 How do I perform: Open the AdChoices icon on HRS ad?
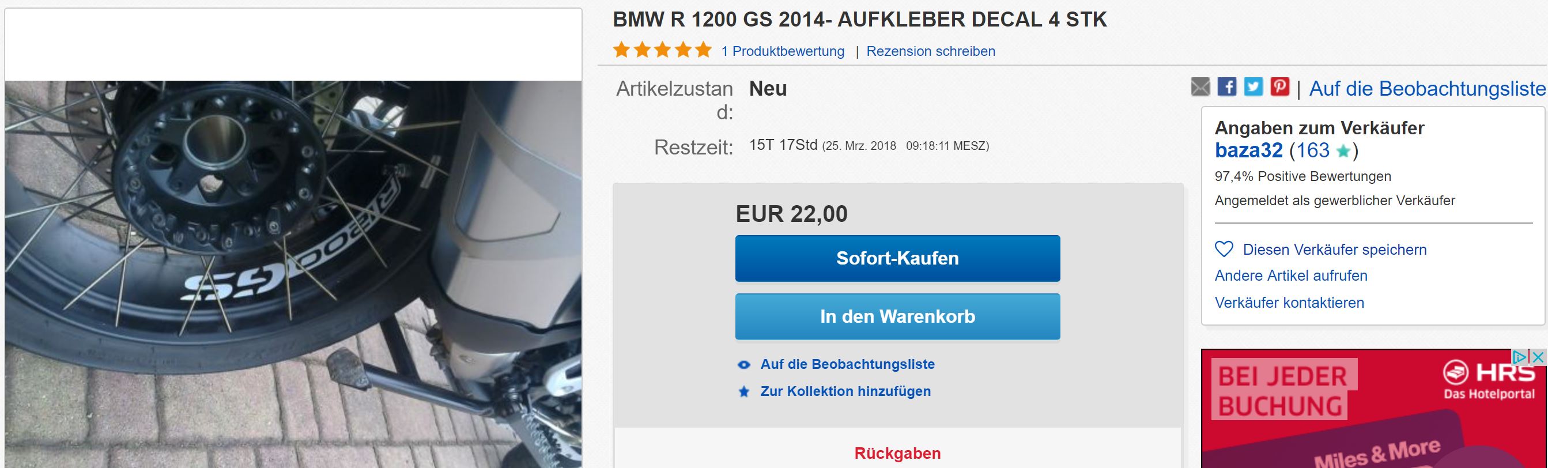click(1519, 357)
